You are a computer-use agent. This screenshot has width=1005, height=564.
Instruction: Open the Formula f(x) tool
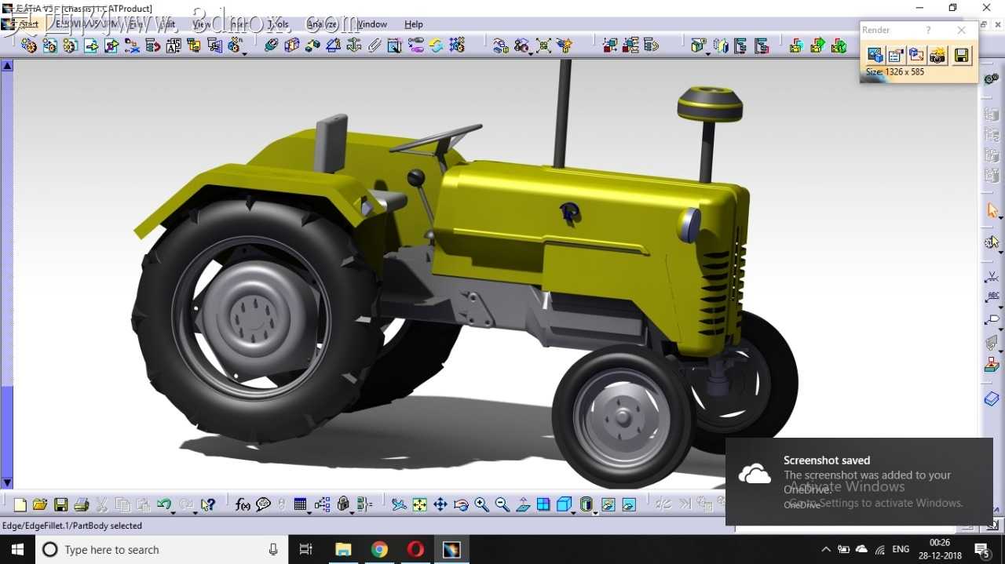243,504
